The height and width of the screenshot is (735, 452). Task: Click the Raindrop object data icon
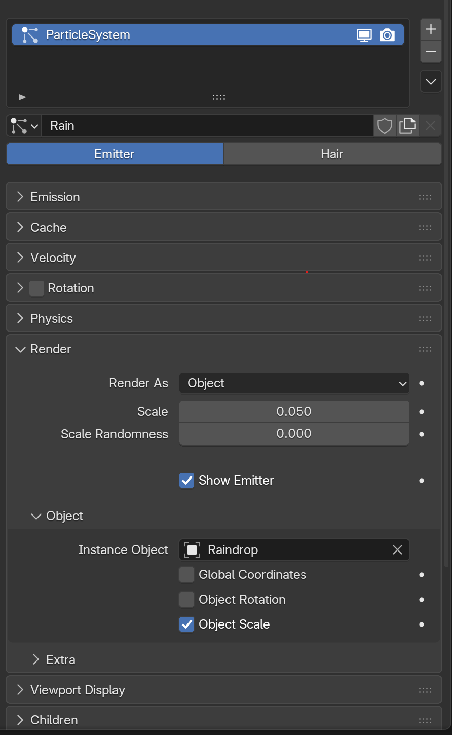pos(192,550)
